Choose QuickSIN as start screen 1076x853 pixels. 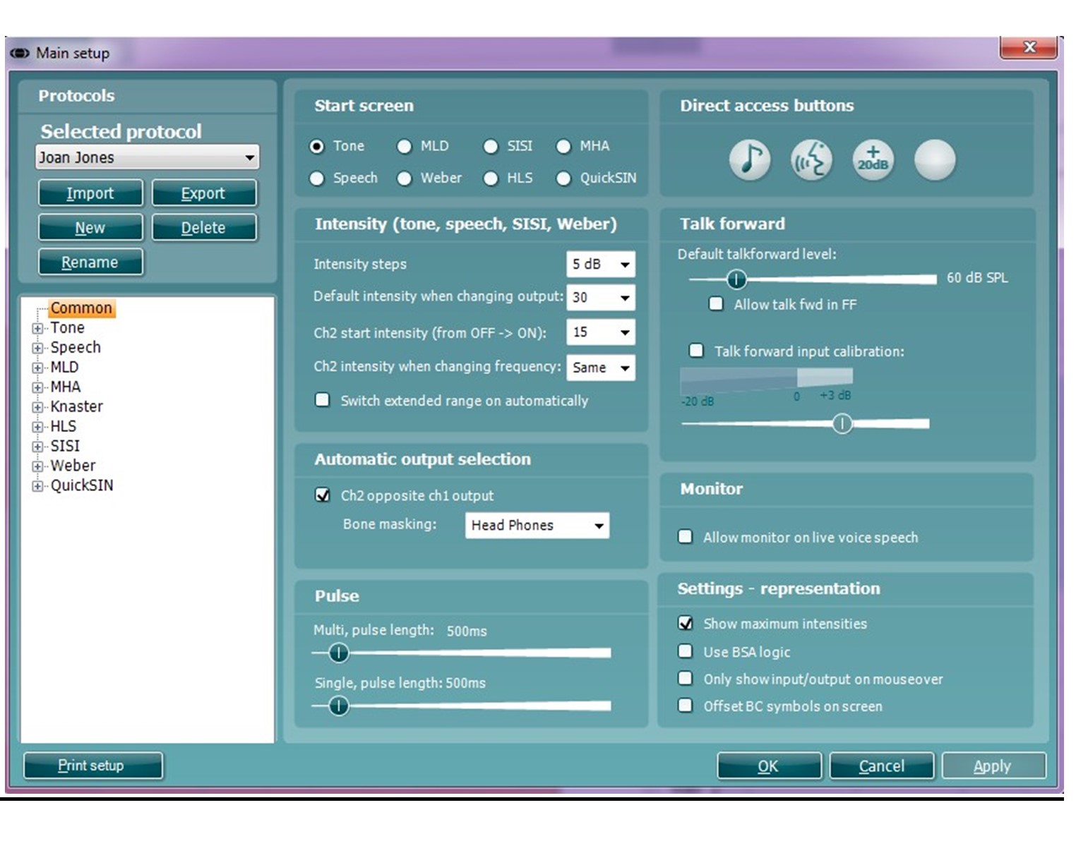pos(563,179)
